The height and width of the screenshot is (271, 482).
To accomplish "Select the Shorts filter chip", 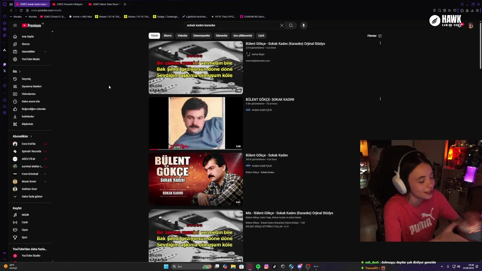I will coord(168,35).
